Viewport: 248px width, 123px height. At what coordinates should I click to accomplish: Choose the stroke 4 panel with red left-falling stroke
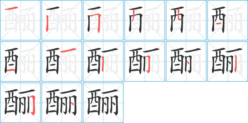click(x=144, y=20)
